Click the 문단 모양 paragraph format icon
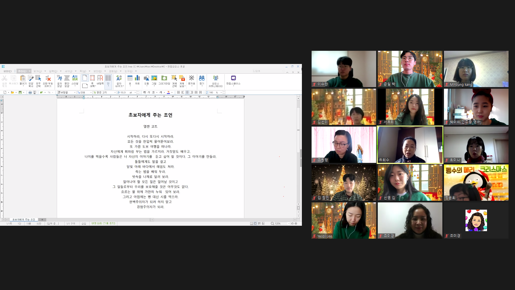The height and width of the screenshot is (290, 515). coord(67,80)
